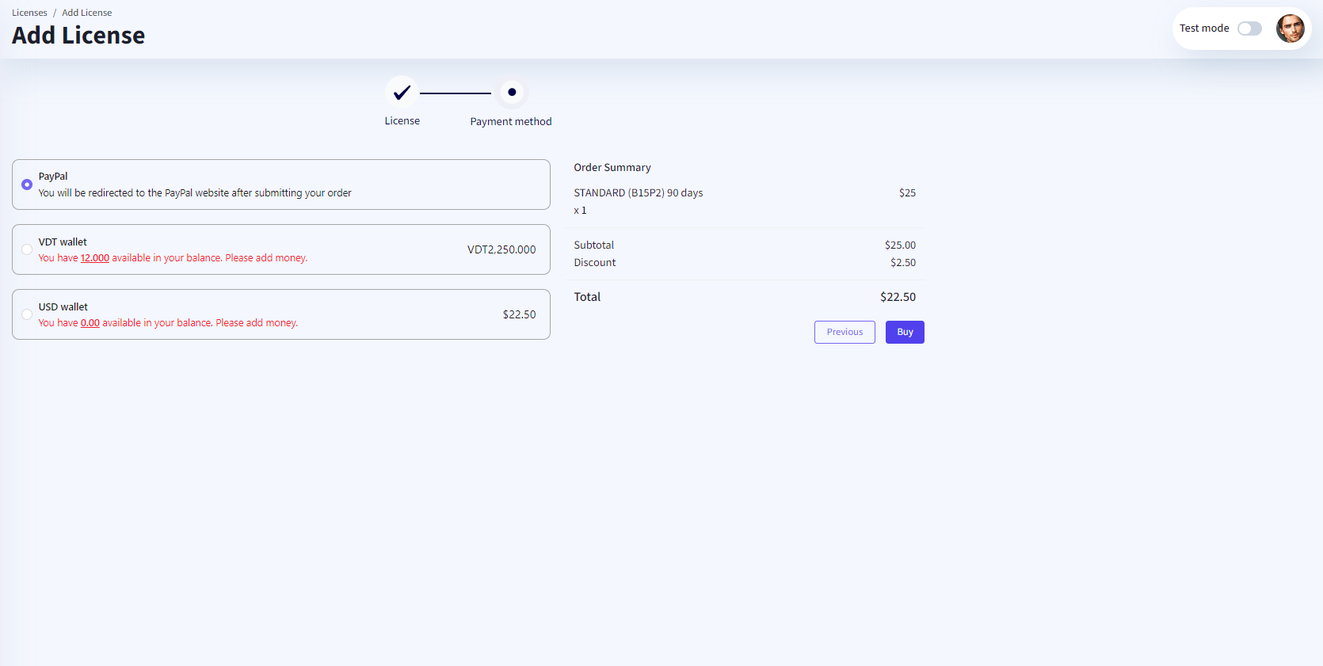
Task: Toggle the Test mode switch
Action: pos(1249,29)
